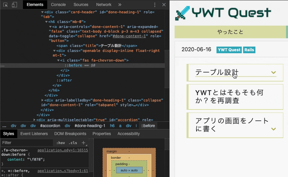Click the #done-heading-1 breadcrumb item
Image resolution: width=288 pixels, height=177 pixels.
point(90,126)
